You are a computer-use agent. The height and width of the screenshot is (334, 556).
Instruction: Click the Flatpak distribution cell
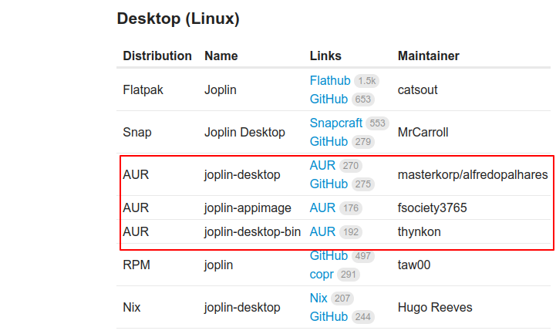(x=143, y=90)
